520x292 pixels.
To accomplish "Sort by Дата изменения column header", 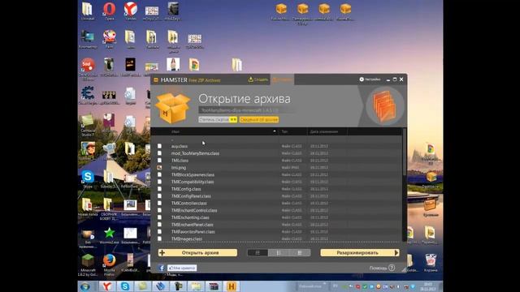I will [324, 131].
